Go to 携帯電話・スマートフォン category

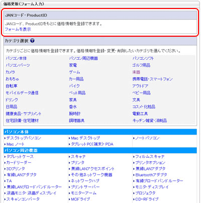[x=152, y=79]
